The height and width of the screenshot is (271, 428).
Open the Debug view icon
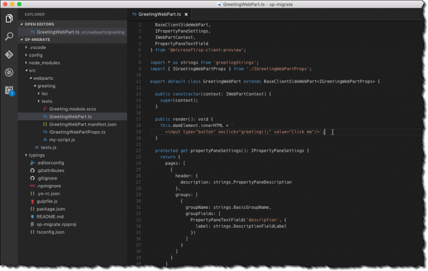9,72
